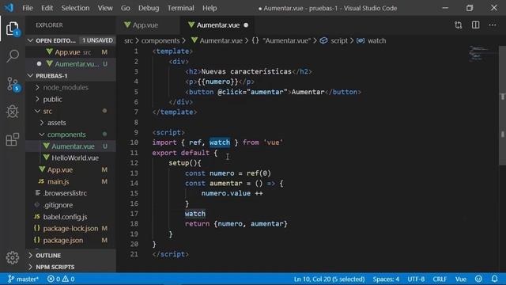
Task: Place cursor on the watch word, line 17
Action: point(195,214)
